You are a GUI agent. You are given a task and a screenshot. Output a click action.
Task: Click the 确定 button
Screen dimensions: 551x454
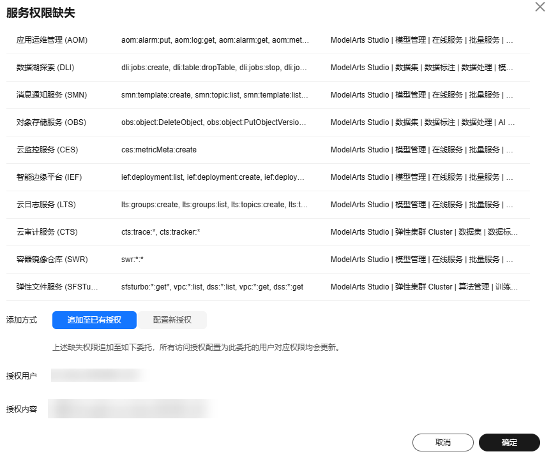click(509, 443)
